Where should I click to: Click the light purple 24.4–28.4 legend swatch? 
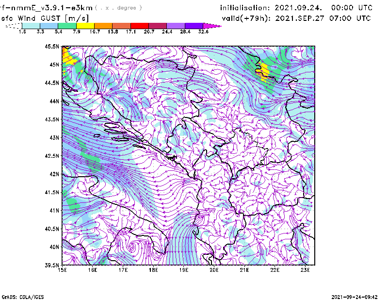pyautogui.click(x=176, y=26)
